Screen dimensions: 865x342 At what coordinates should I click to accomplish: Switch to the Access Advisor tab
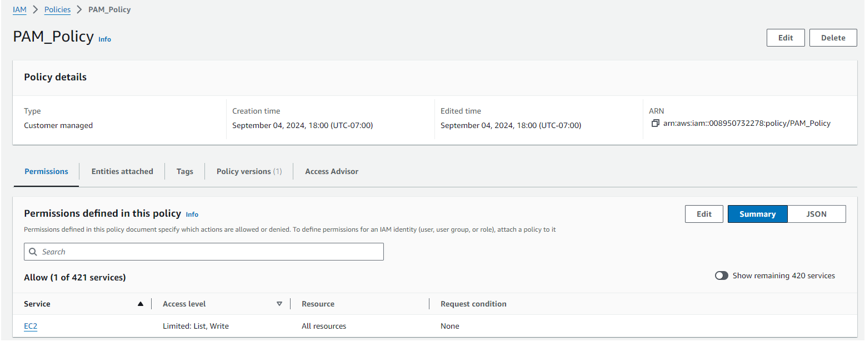pyautogui.click(x=331, y=171)
